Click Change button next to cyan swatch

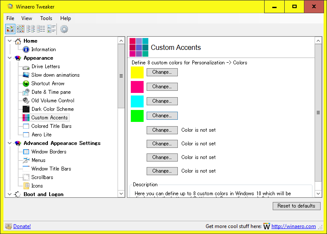(162, 101)
